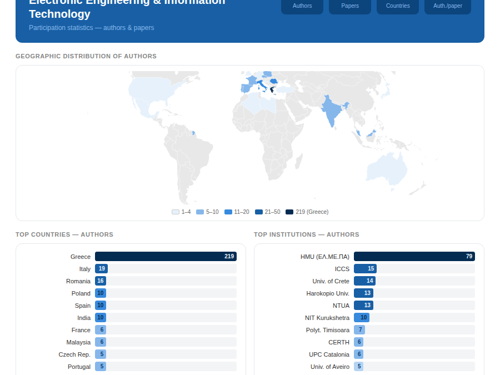Select the 11–20 legend swatch
Viewport: 500px width, 375px height.
[228, 212]
